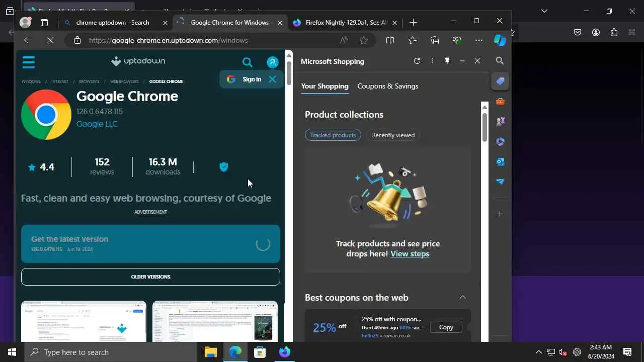Open the Drop paper-plane sidebar icon
The width and height of the screenshot is (644, 362).
500,182
